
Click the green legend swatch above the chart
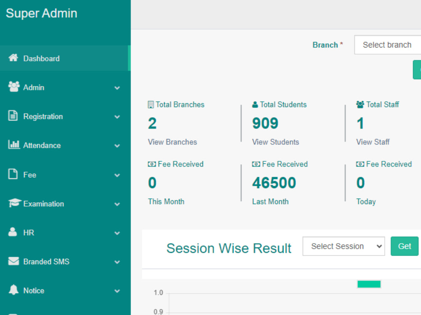click(369, 284)
